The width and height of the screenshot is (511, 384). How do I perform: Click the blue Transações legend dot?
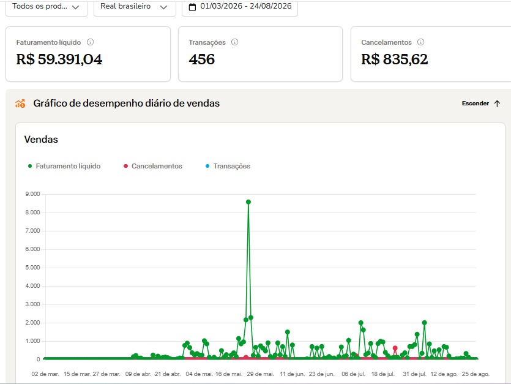(x=207, y=166)
